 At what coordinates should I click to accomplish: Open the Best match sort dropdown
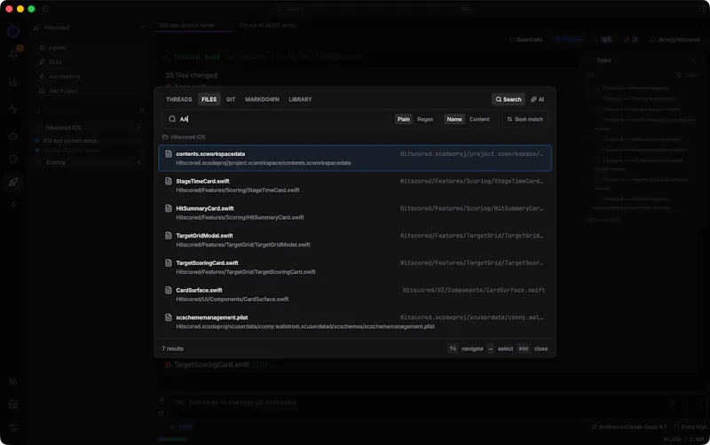(525, 120)
